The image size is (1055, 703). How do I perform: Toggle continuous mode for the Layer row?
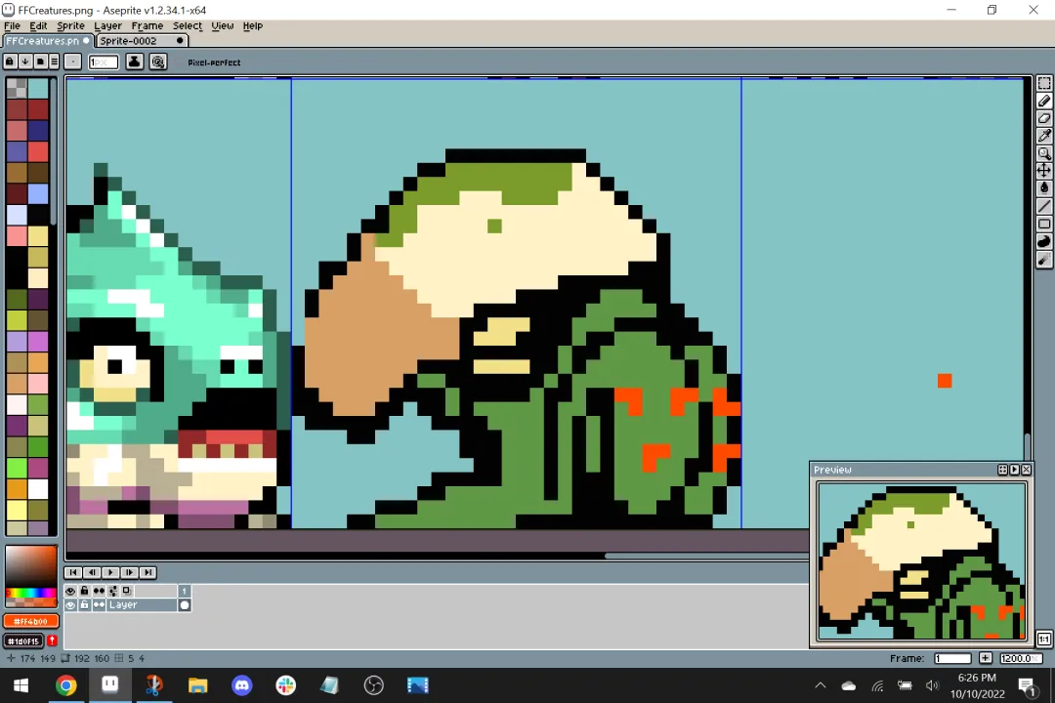point(99,604)
